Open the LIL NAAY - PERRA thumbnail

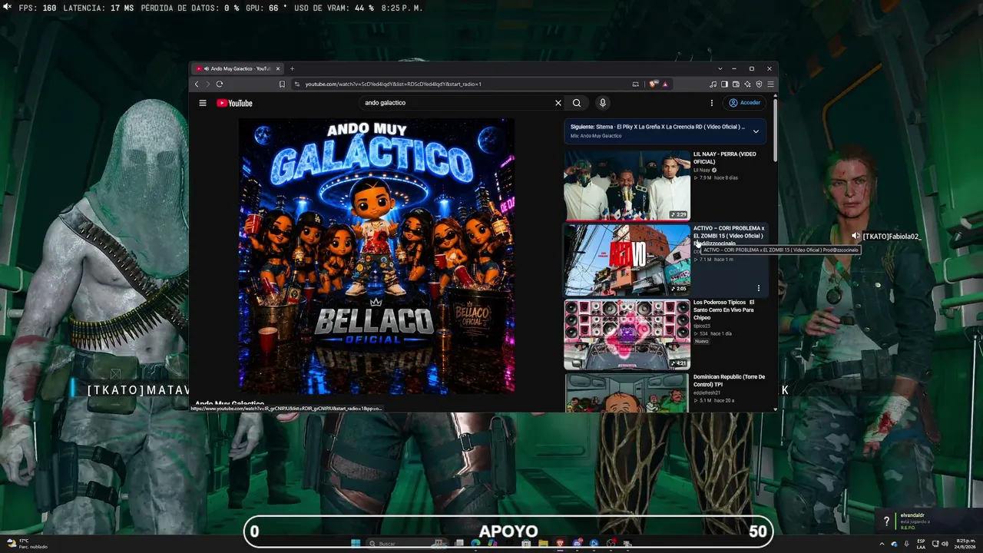point(627,185)
